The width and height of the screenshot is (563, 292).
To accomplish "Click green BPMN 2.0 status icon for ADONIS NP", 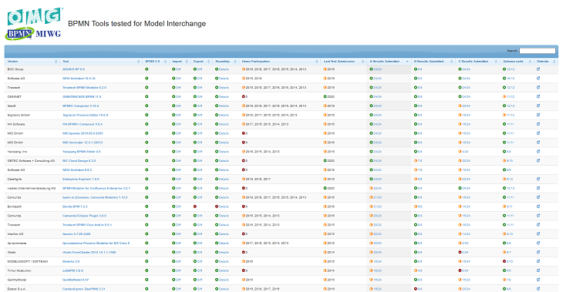I will coord(147,69).
